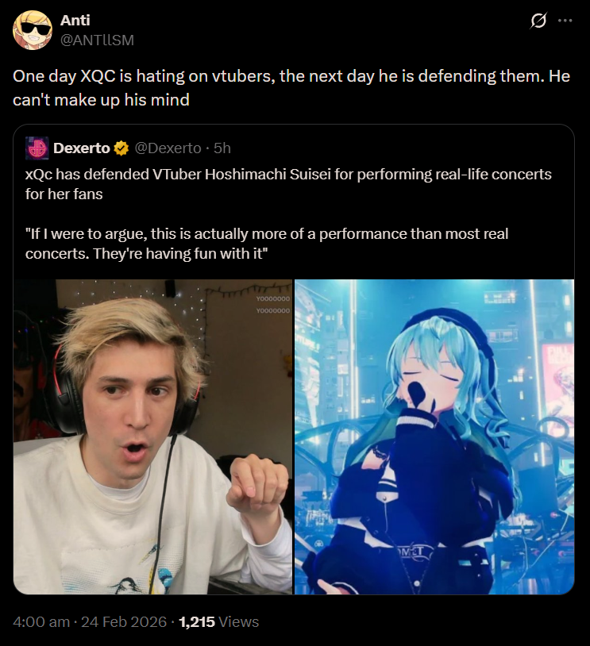Open the @ANTIISM handle link

[98, 40]
